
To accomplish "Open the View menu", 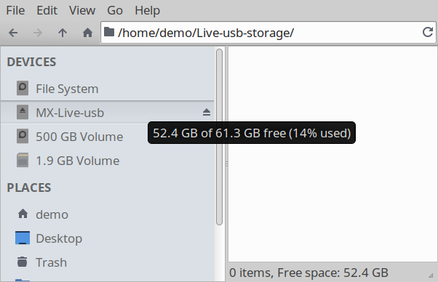I will point(82,11).
